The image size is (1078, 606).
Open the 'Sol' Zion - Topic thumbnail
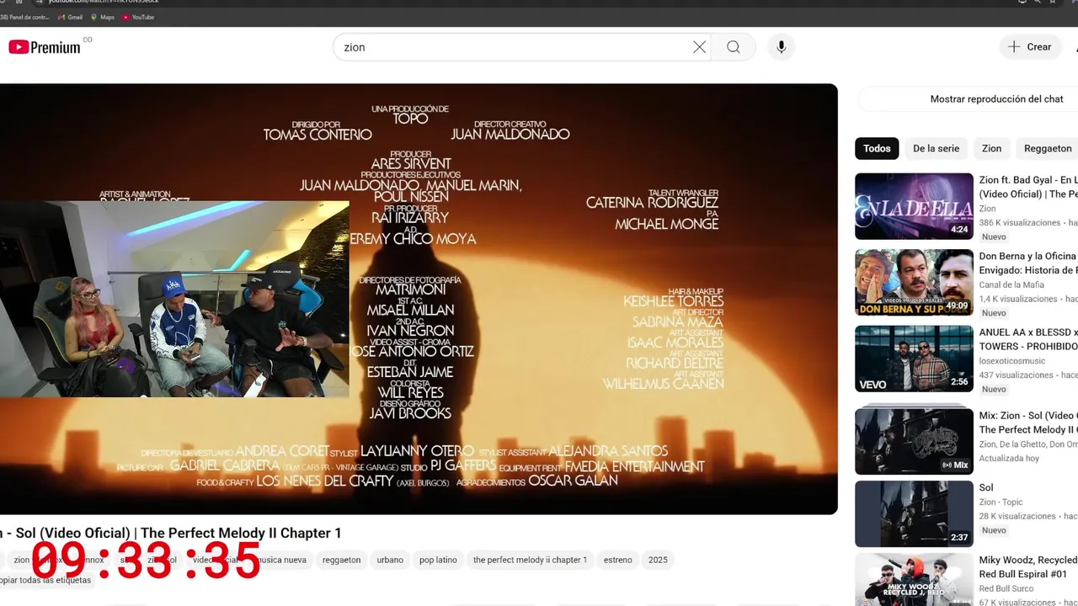[914, 513]
